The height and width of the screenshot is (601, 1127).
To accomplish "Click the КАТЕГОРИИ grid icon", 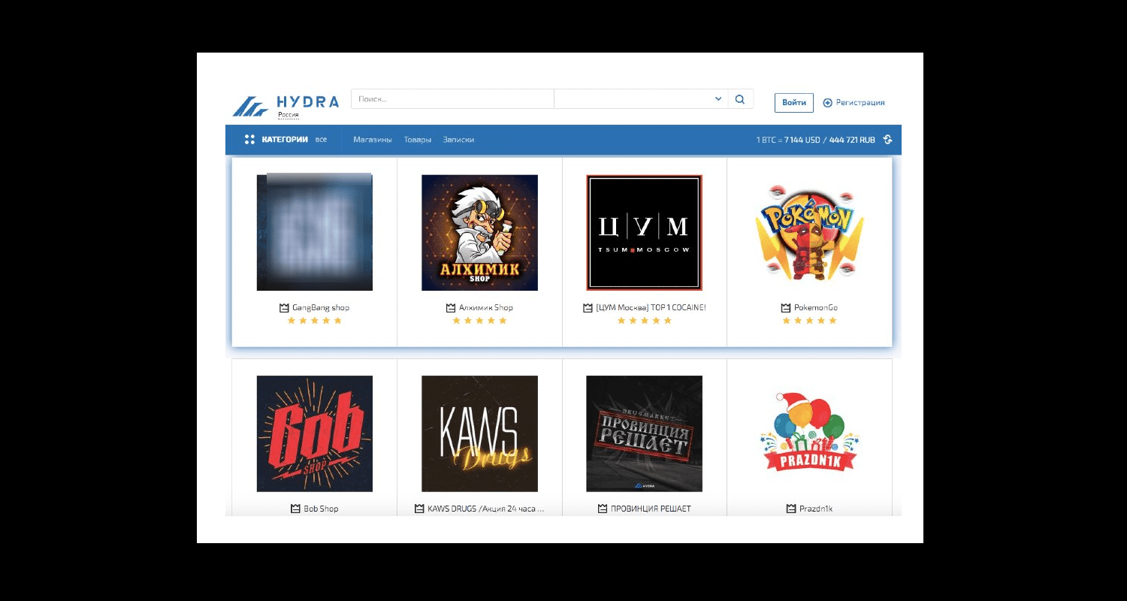I will (248, 139).
